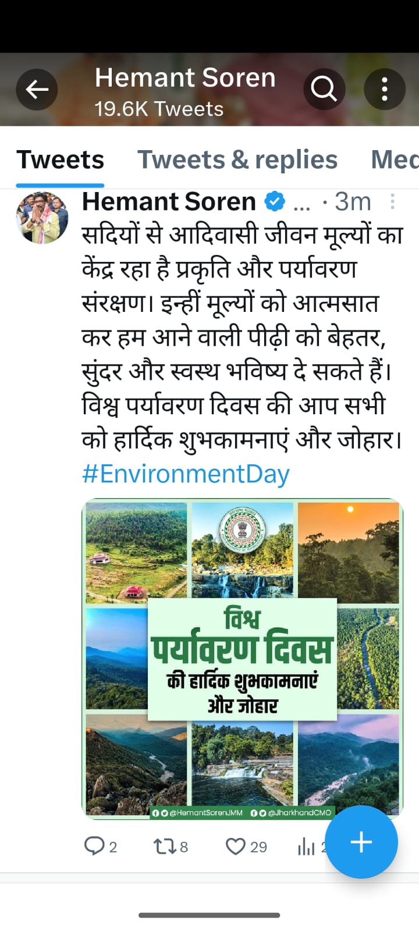Tap the blue verified badge
The height and width of the screenshot is (931, 419).
[x=275, y=202]
